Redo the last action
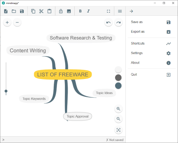The image size is (178, 143). coord(119,23)
